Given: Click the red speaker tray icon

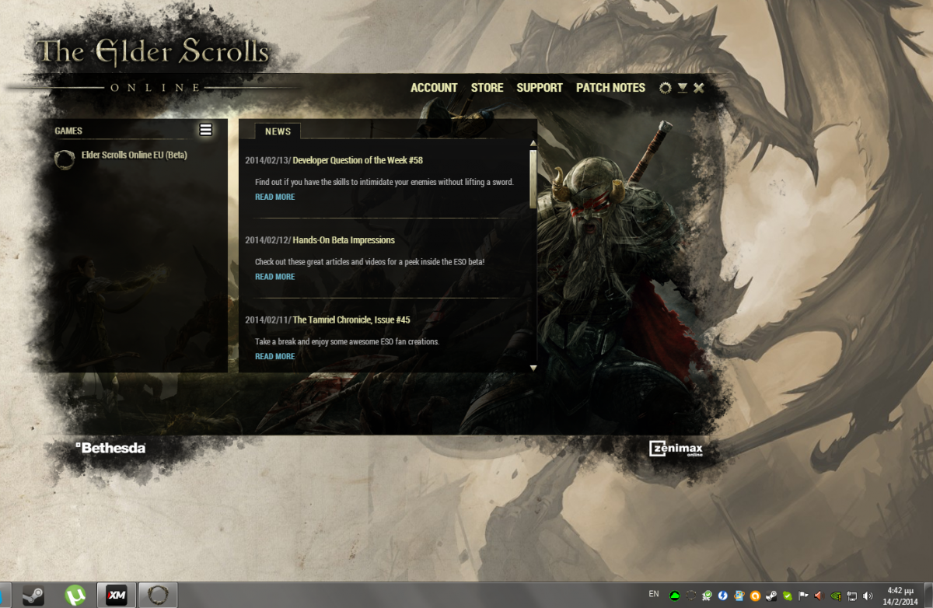Looking at the screenshot, I should click(x=819, y=596).
